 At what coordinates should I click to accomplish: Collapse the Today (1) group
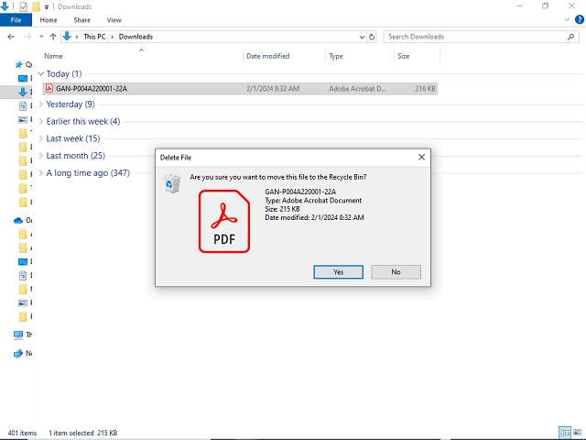40,73
